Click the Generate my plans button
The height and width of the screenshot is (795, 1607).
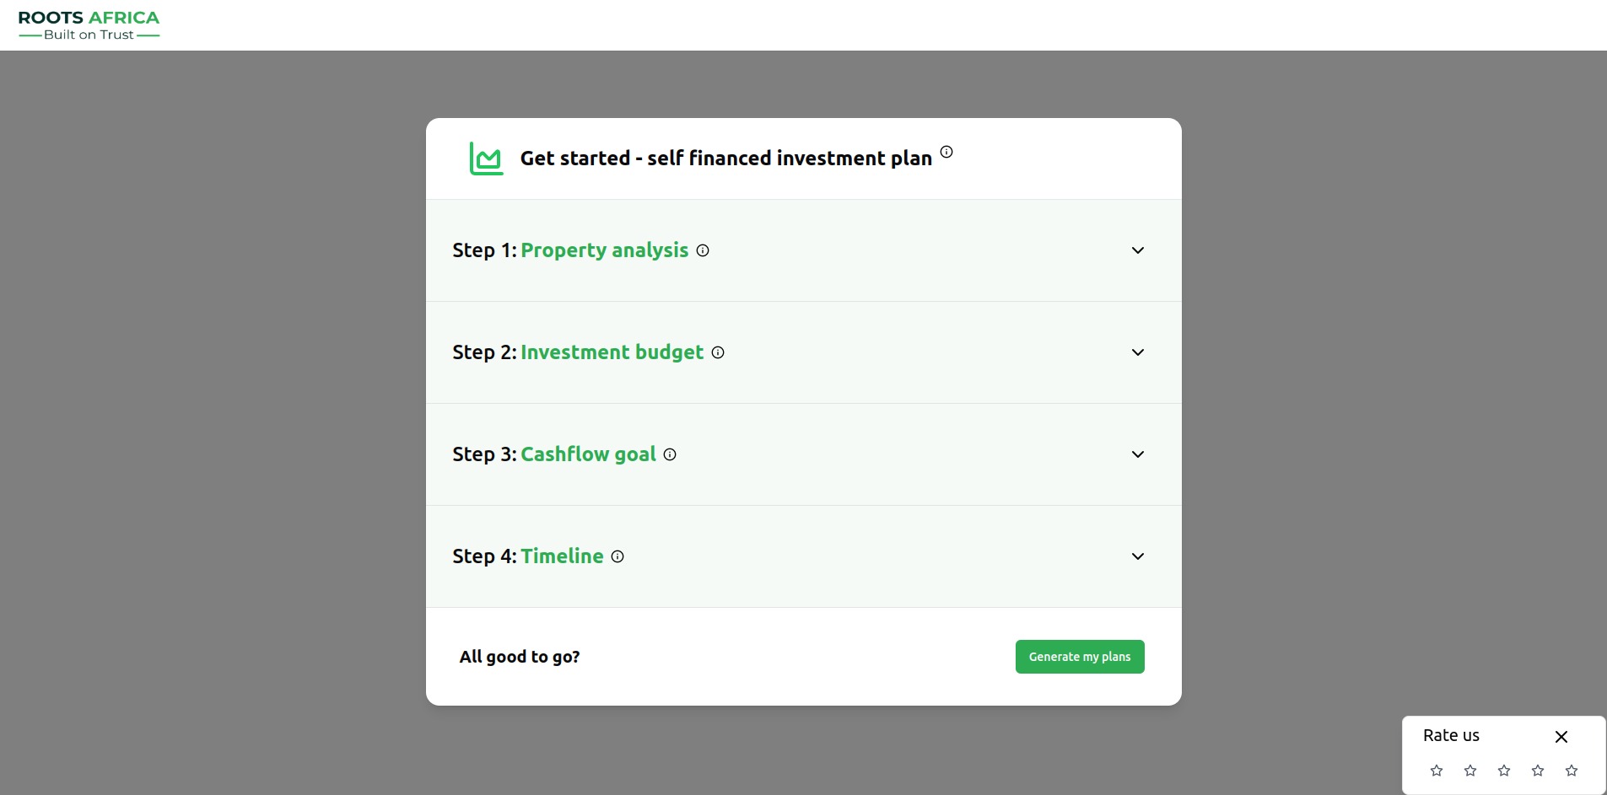click(x=1080, y=657)
